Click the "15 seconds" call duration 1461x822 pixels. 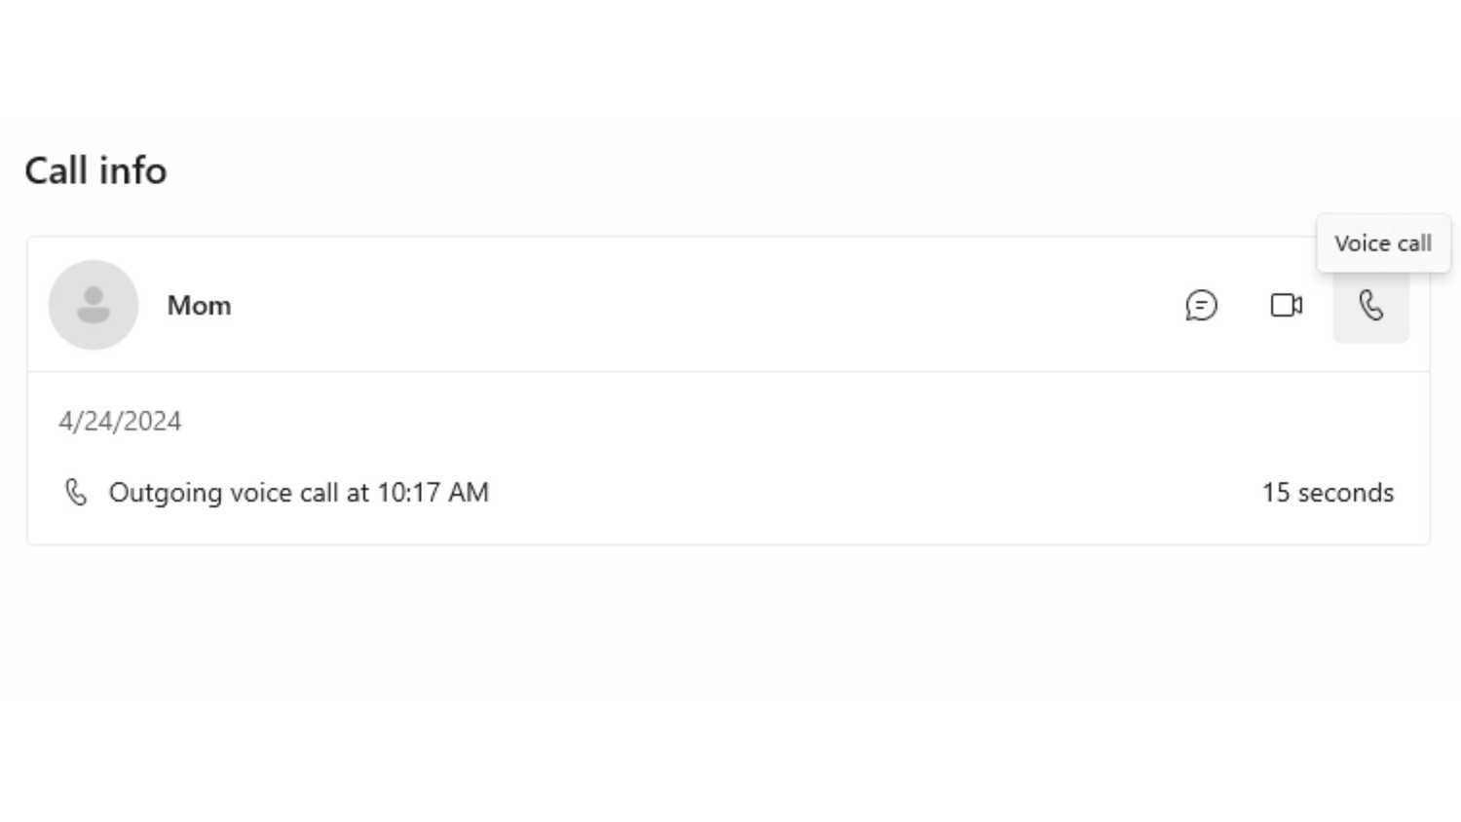pos(1328,493)
